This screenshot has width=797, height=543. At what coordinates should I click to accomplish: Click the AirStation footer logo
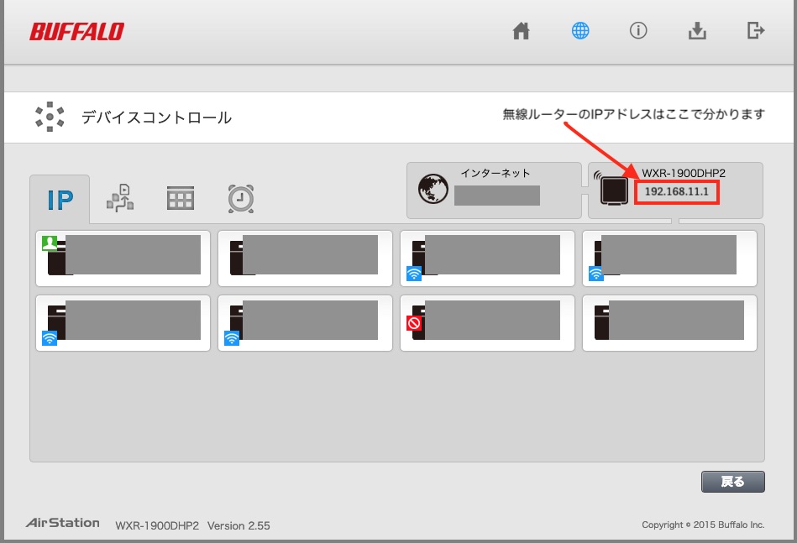(x=63, y=523)
